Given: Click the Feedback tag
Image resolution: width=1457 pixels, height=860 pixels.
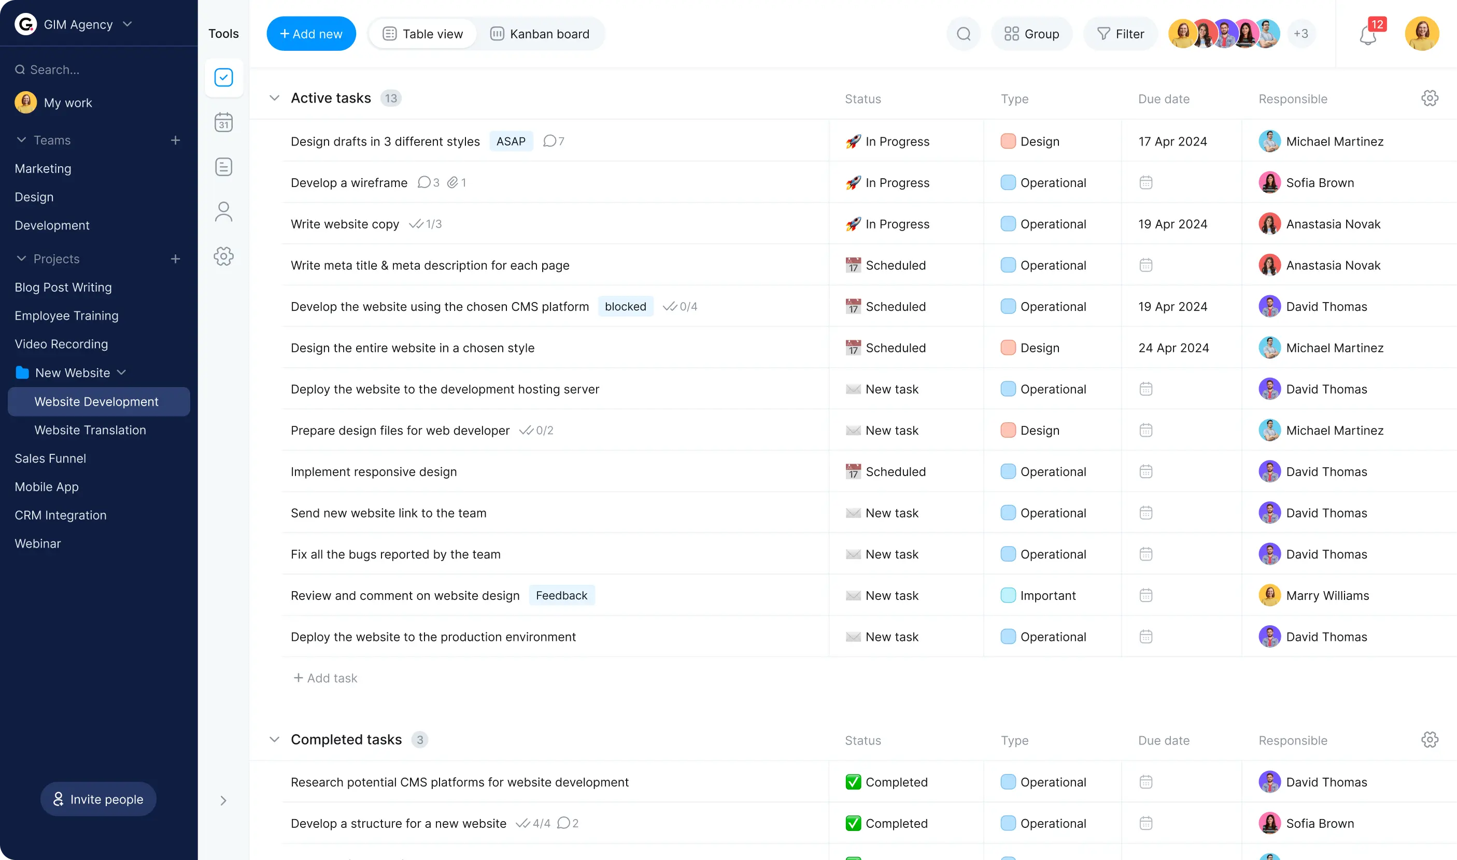Looking at the screenshot, I should pyautogui.click(x=561, y=595).
